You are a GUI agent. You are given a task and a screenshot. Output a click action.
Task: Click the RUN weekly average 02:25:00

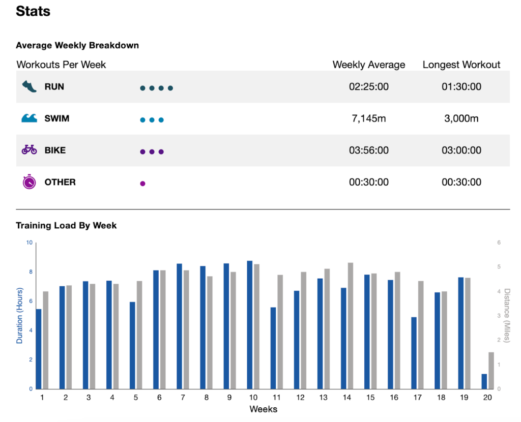368,87
